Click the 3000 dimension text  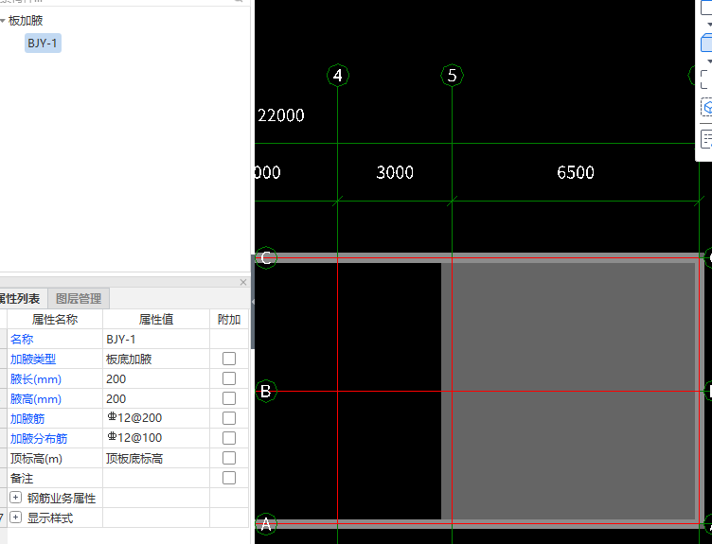click(x=395, y=172)
